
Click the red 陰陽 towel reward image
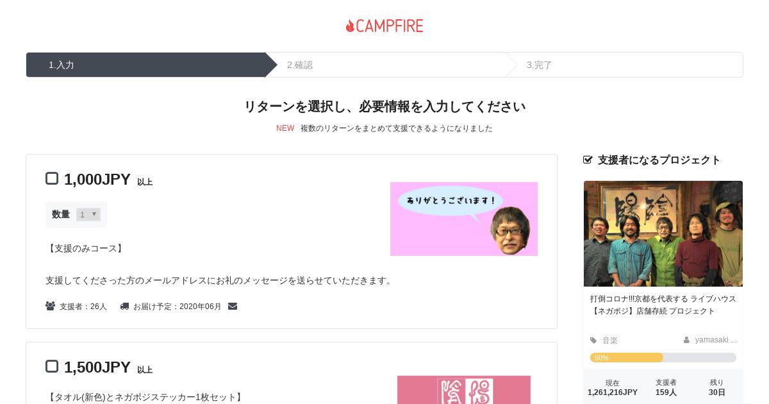pyautogui.click(x=464, y=390)
